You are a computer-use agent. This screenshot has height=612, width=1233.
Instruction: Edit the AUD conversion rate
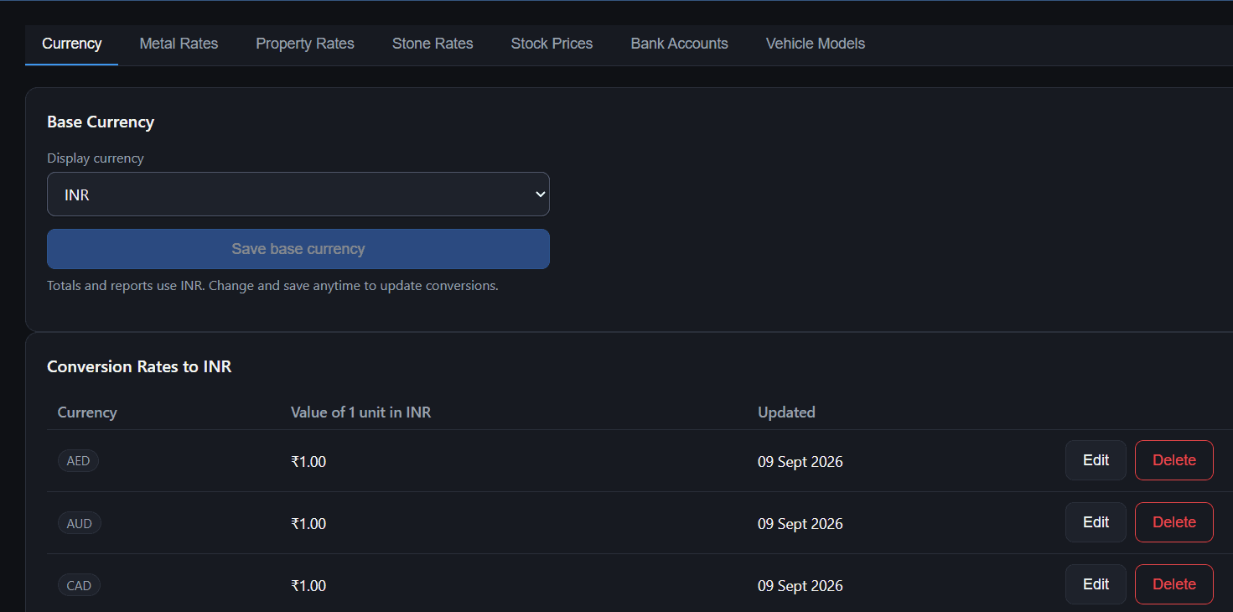coord(1096,522)
